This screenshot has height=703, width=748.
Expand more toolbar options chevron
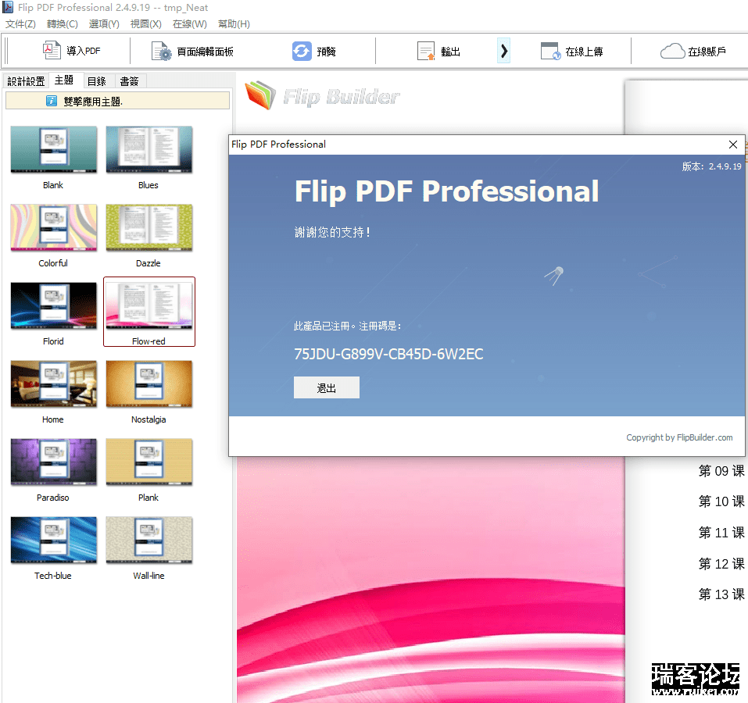(x=504, y=51)
